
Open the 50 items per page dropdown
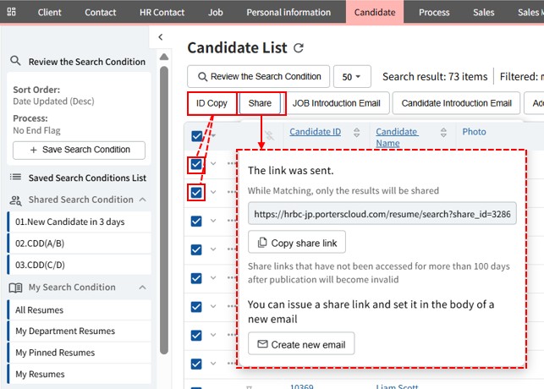(x=351, y=77)
